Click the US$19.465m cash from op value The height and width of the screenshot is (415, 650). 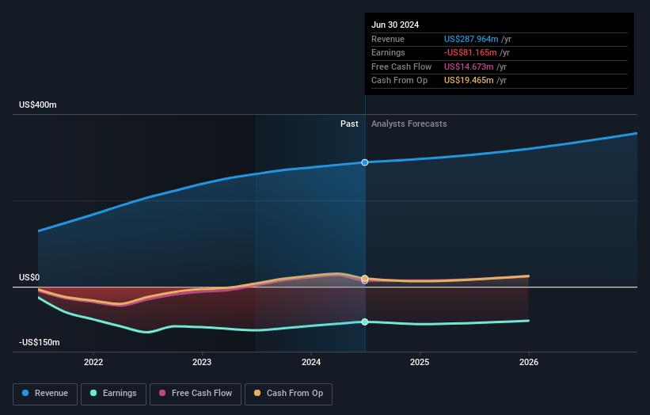(469, 81)
